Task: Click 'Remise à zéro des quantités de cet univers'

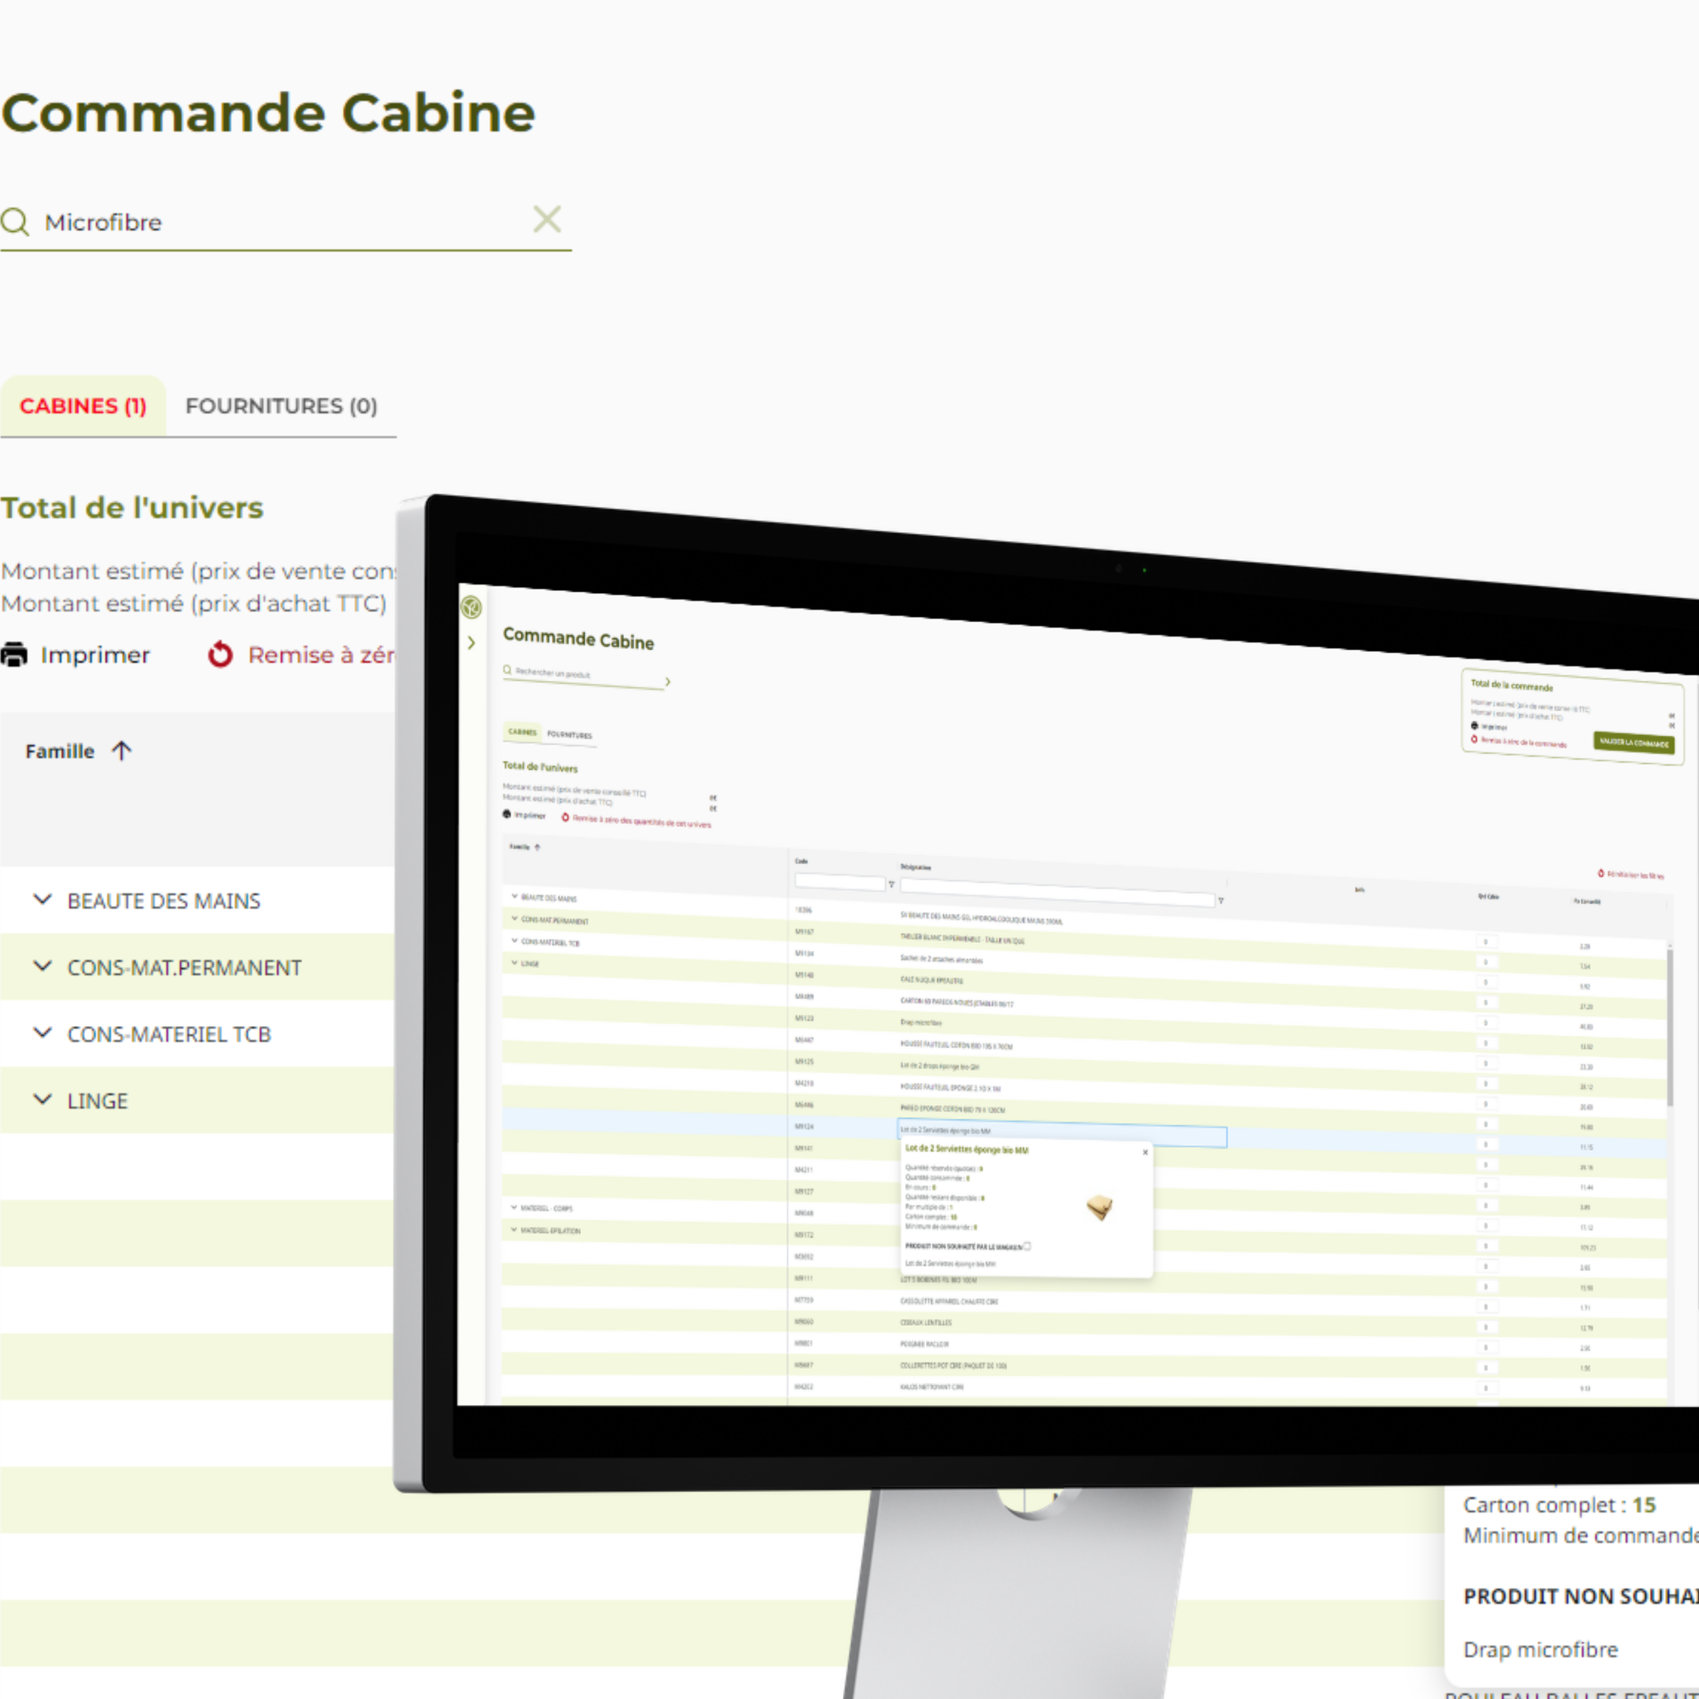Action: coord(642,822)
